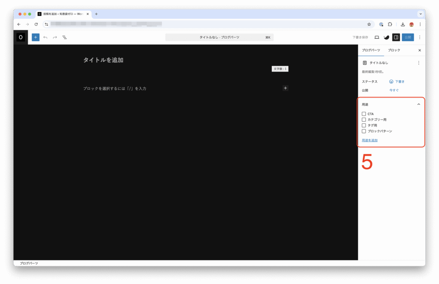
Task: Click the ブログパーツ breadcrumb in footer
Action: point(29,263)
